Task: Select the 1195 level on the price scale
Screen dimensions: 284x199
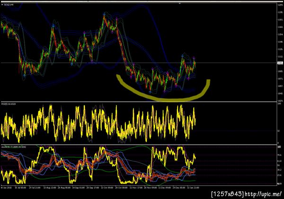Action: (280, 12)
